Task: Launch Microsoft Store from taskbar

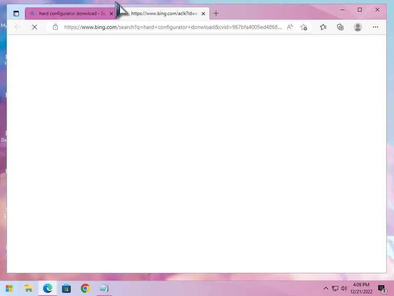Action: [66, 288]
